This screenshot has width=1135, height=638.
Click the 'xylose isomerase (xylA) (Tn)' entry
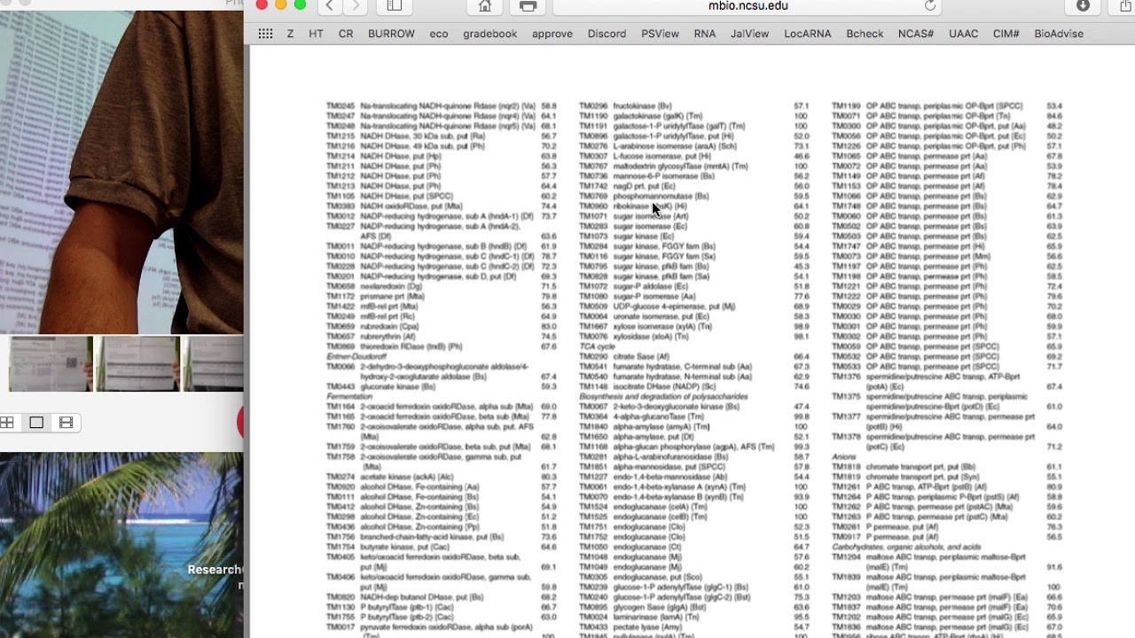point(662,326)
